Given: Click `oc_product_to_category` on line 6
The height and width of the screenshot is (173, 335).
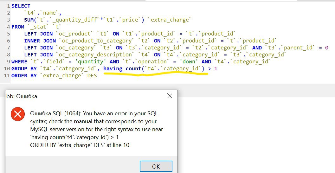Looking at the screenshot, I should 97,41.
